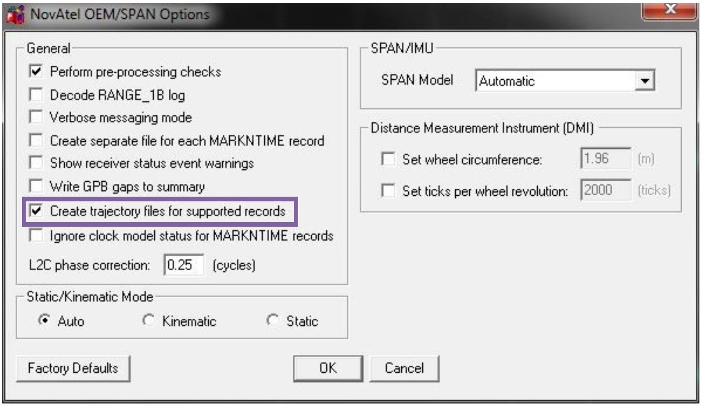This screenshot has width=706, height=406.
Task: Click the Distance Measurement Instrument (DMI) heading
Action: pos(482,128)
